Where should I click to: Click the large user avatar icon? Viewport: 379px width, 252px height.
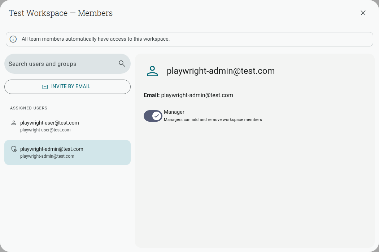pos(152,71)
